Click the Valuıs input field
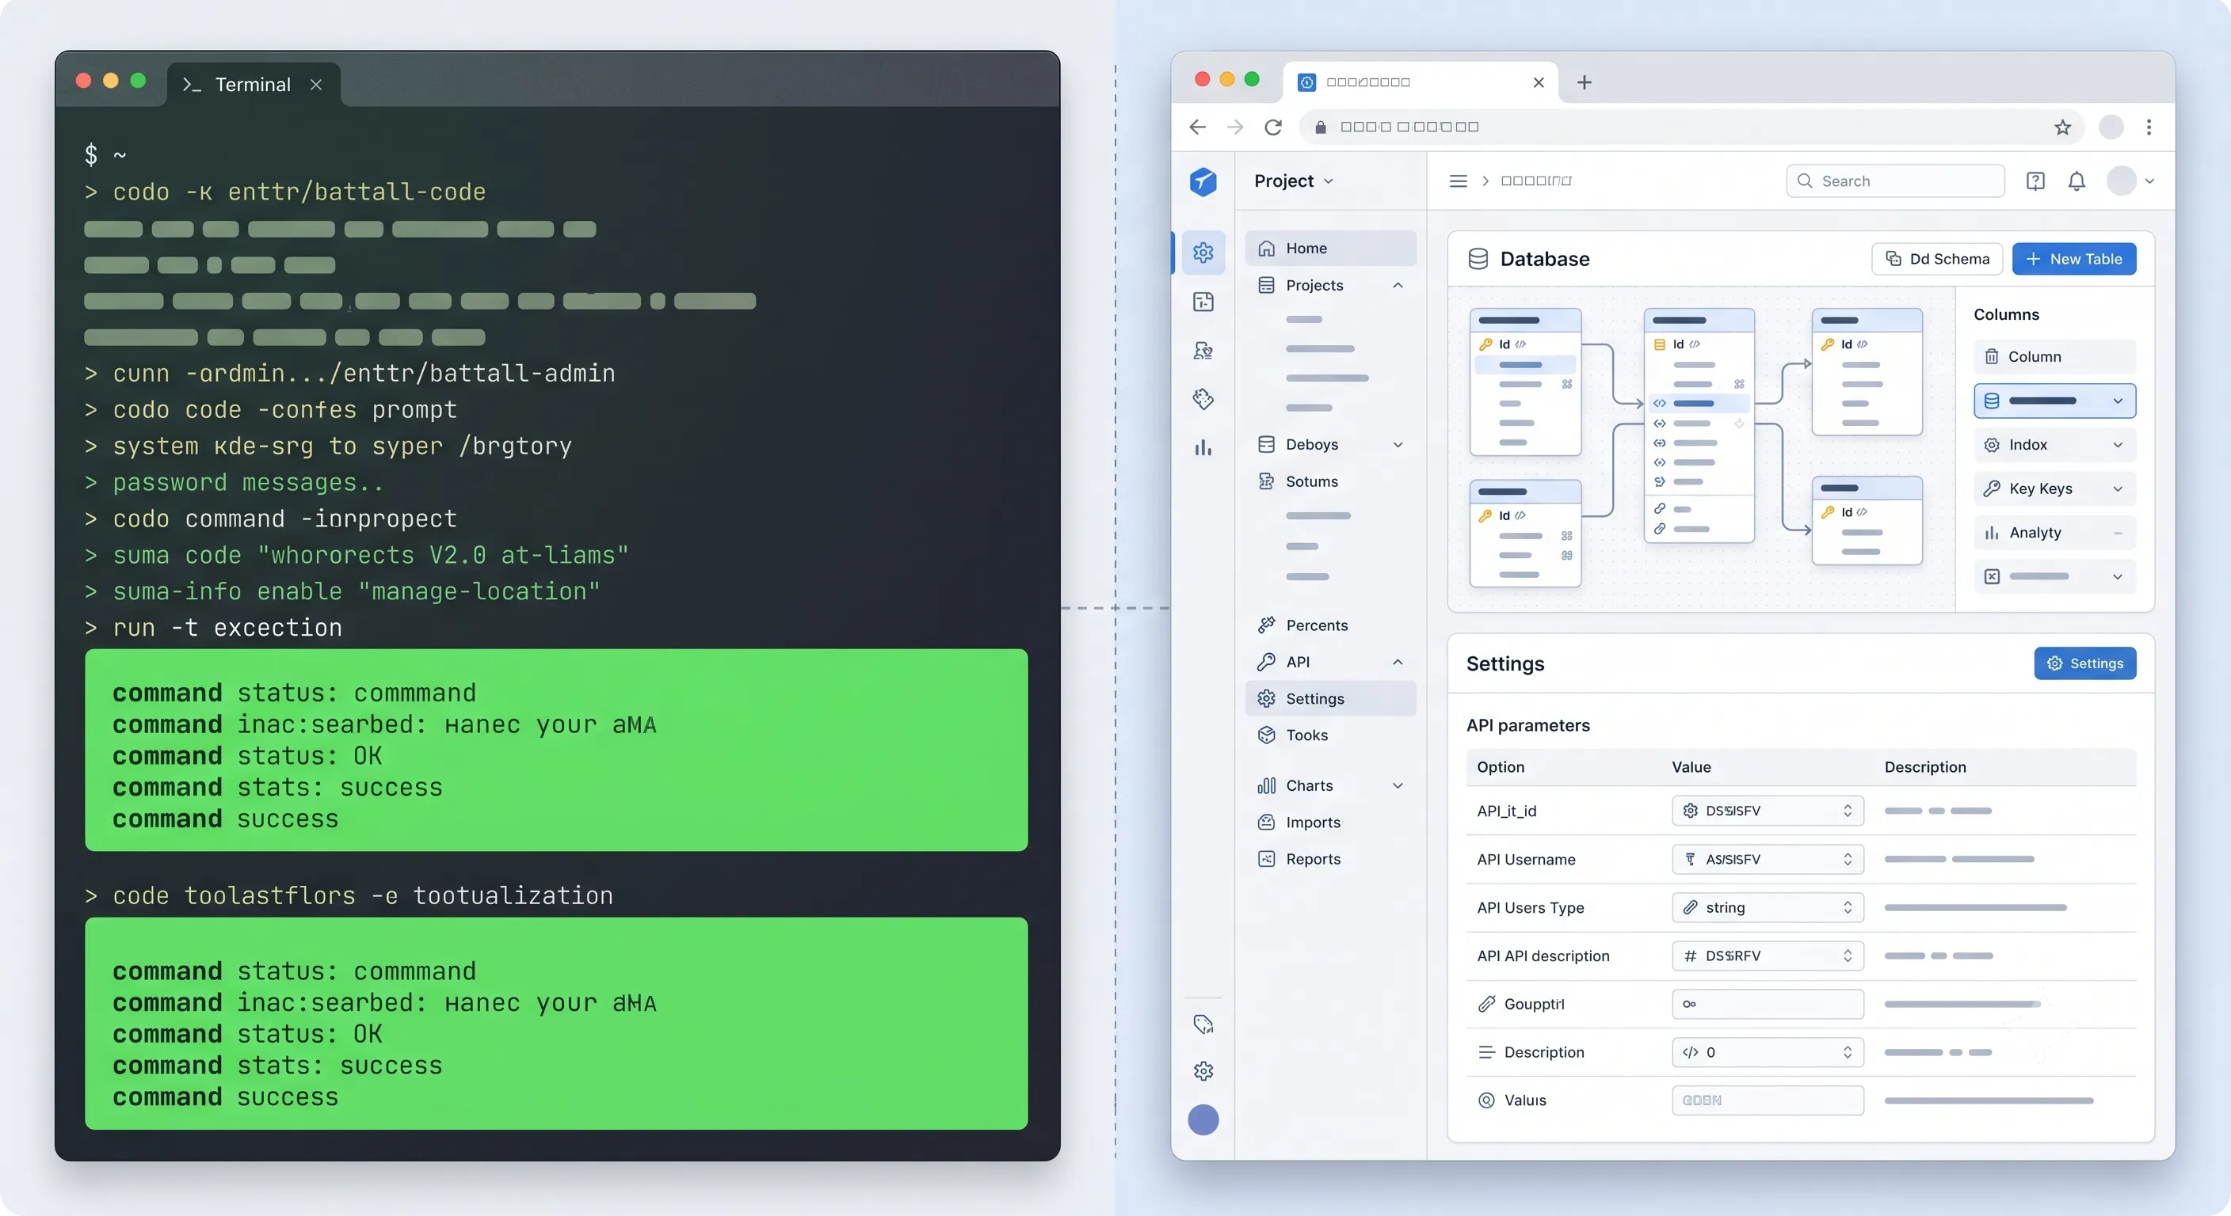 (x=1768, y=1100)
